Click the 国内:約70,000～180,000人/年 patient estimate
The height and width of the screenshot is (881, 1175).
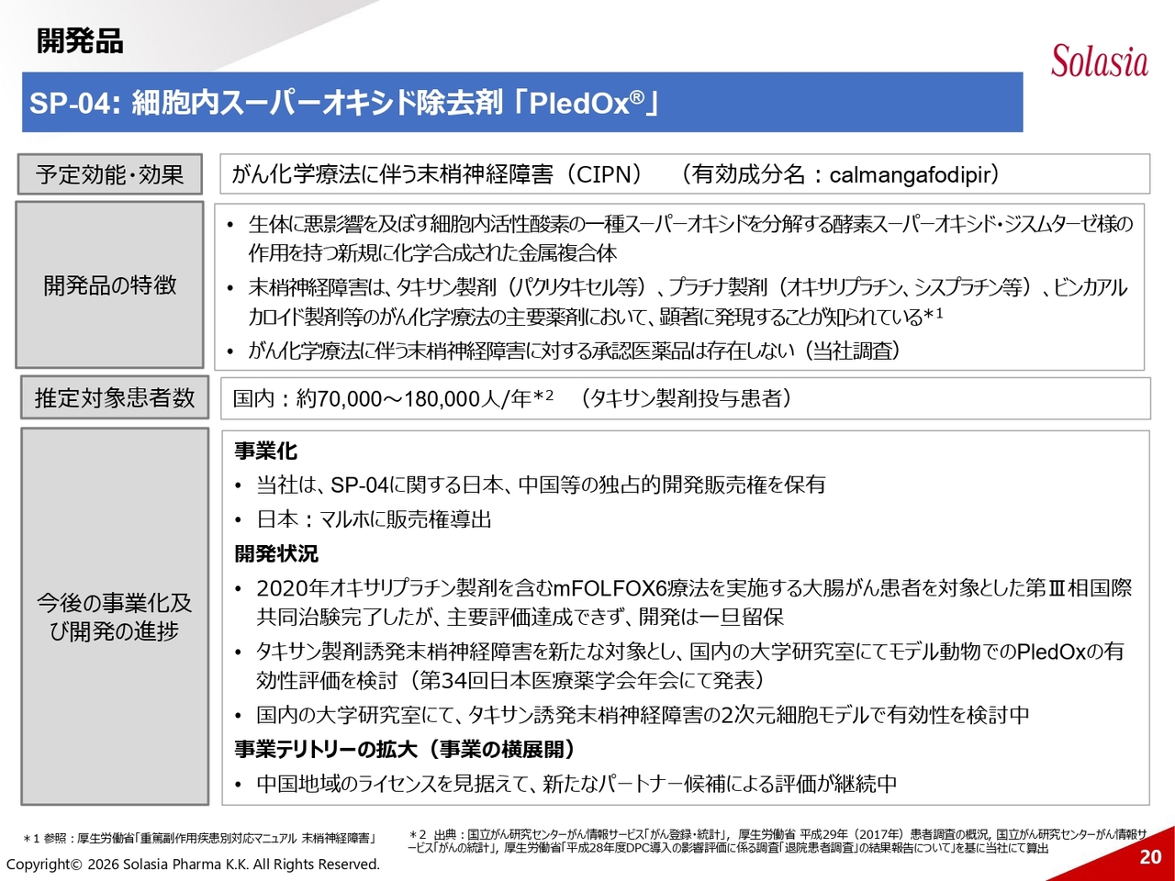pos(393,398)
